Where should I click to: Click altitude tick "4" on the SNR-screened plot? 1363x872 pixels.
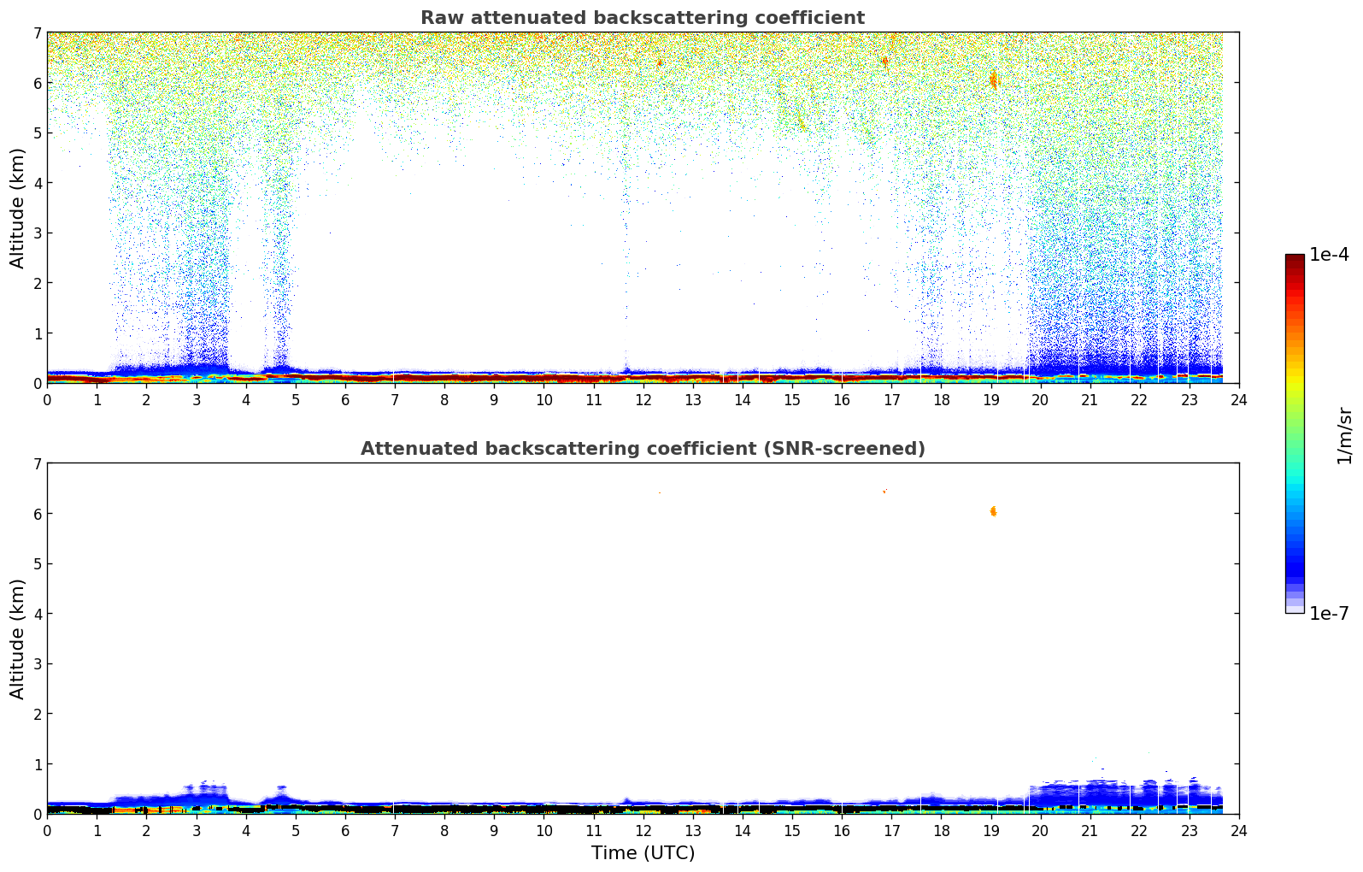pyautogui.click(x=37, y=613)
